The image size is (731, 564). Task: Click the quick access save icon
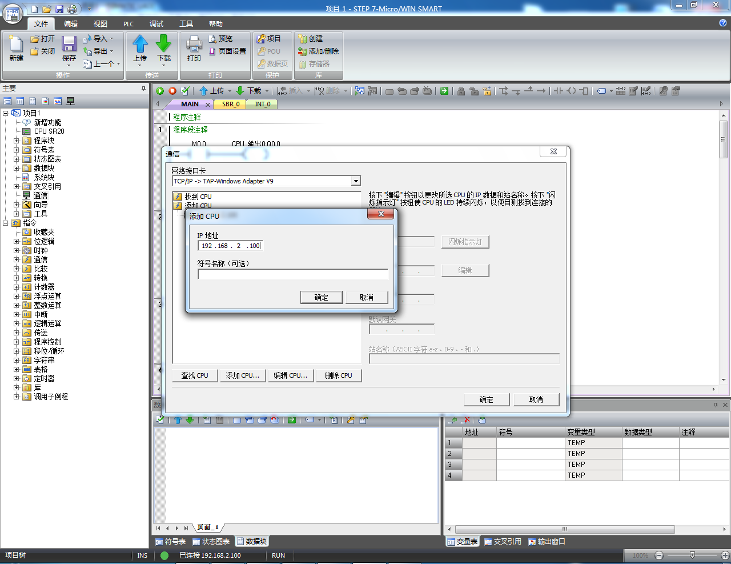tap(59, 9)
